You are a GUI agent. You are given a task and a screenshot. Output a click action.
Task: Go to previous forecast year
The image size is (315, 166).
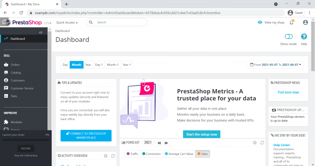[159, 143]
